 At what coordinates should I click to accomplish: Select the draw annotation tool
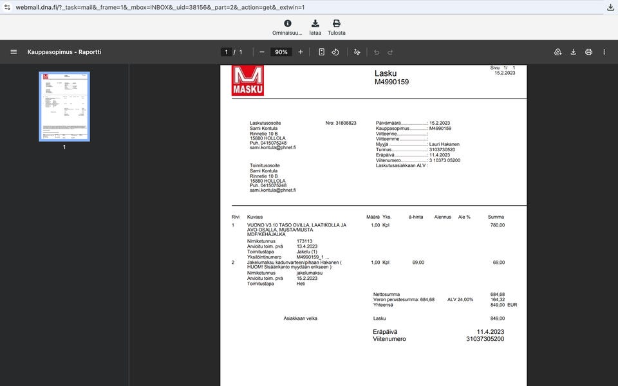[357, 52]
